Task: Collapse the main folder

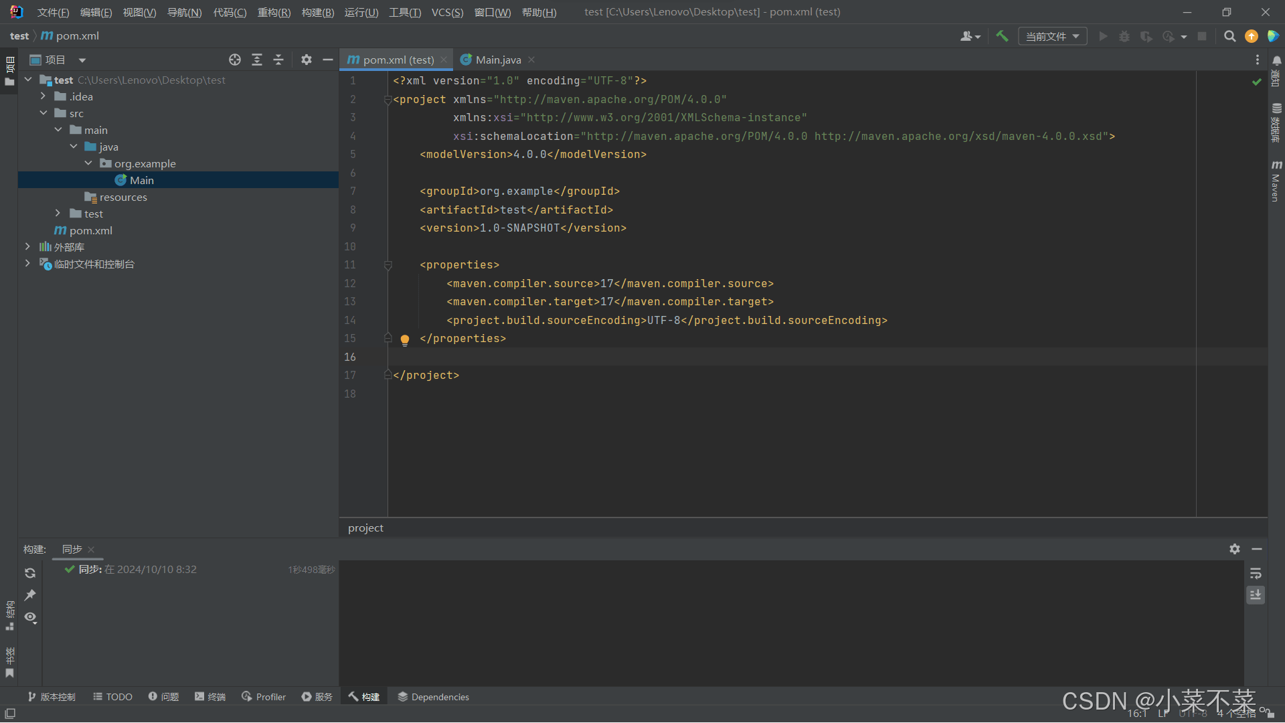Action: 58,130
